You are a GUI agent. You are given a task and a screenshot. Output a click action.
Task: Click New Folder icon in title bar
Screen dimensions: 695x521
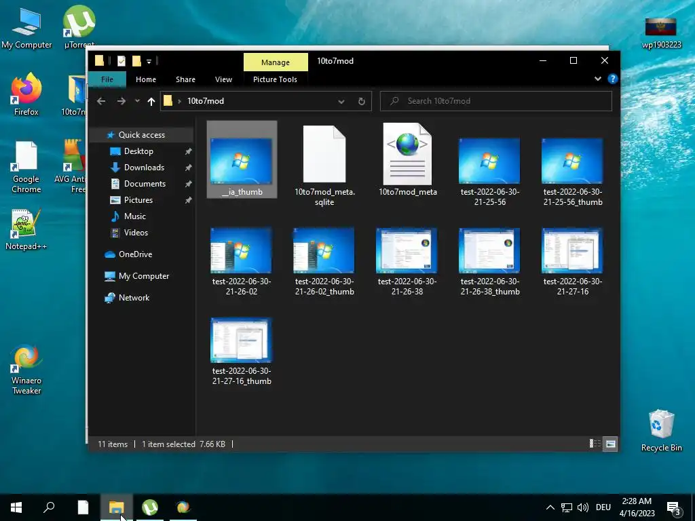pos(136,60)
